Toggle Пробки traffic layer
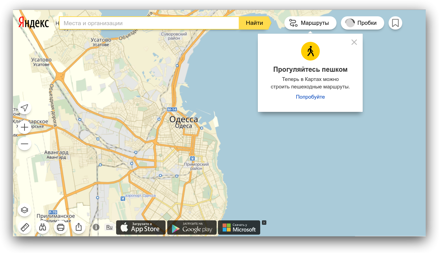This screenshot has width=439, height=253. (362, 23)
